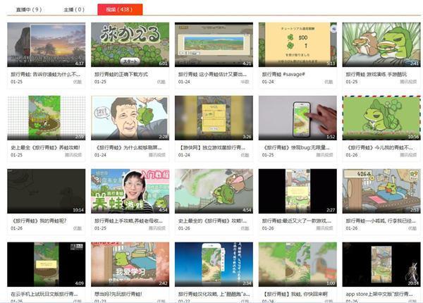Screen dimensions: 423x303
Task: Open the frog eating sandwich video thumbnail
Action: pyautogui.click(x=381, y=44)
